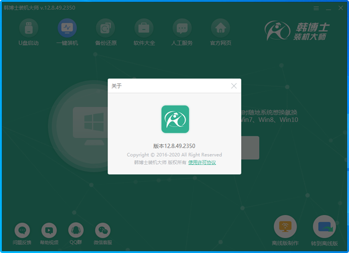This screenshot has height=253, width=349.
Task: Click the 韩博士装机大师 版权所有 text
Action: (160, 162)
